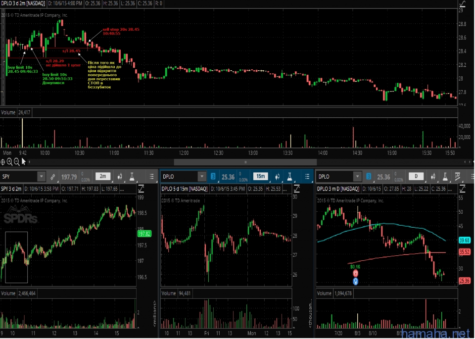This screenshot has height=339, width=475.
Task: Click the chain link icon in the SPY panel
Action: [53, 177]
